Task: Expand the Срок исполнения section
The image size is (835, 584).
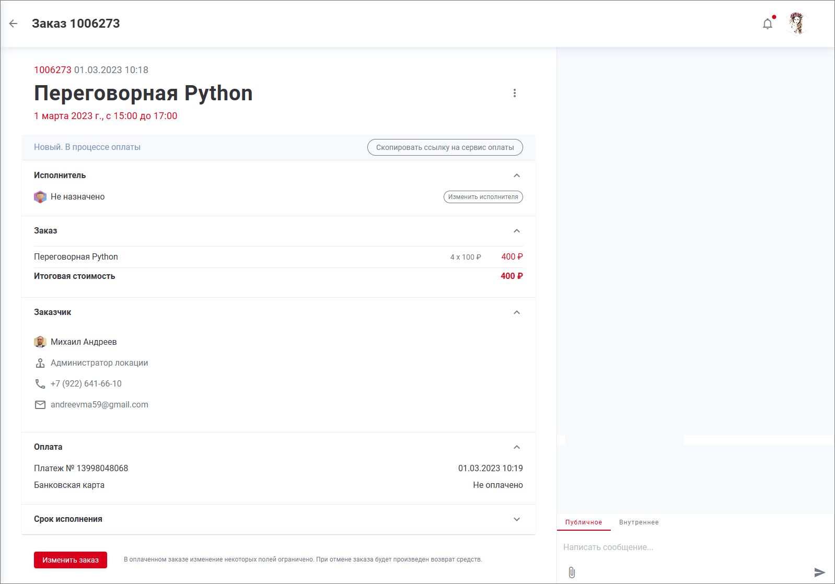Action: [516, 519]
